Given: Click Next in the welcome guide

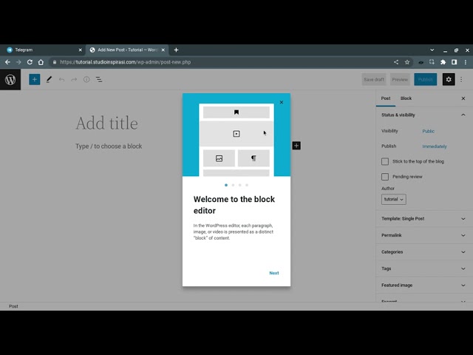Looking at the screenshot, I should (273, 273).
